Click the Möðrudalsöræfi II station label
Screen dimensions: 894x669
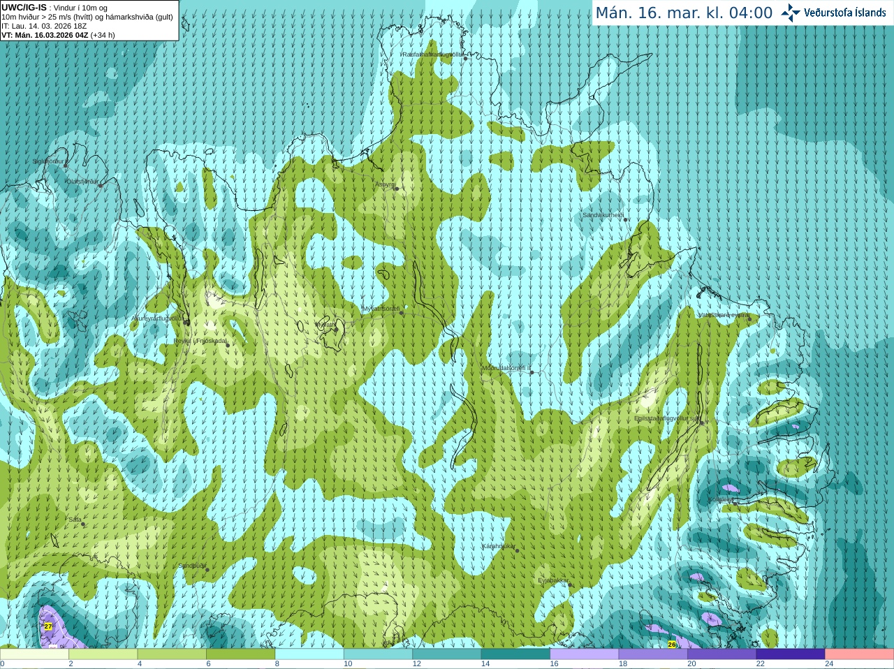(x=506, y=368)
